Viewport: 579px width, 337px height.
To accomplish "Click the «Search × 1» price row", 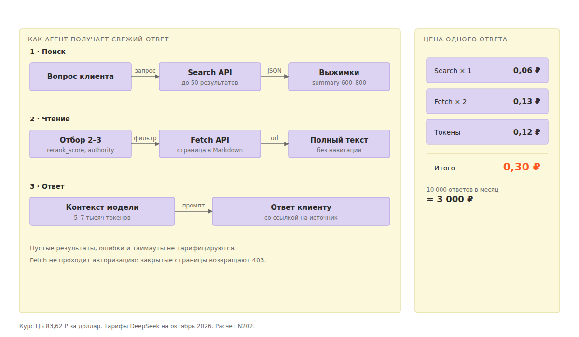I will click(487, 70).
